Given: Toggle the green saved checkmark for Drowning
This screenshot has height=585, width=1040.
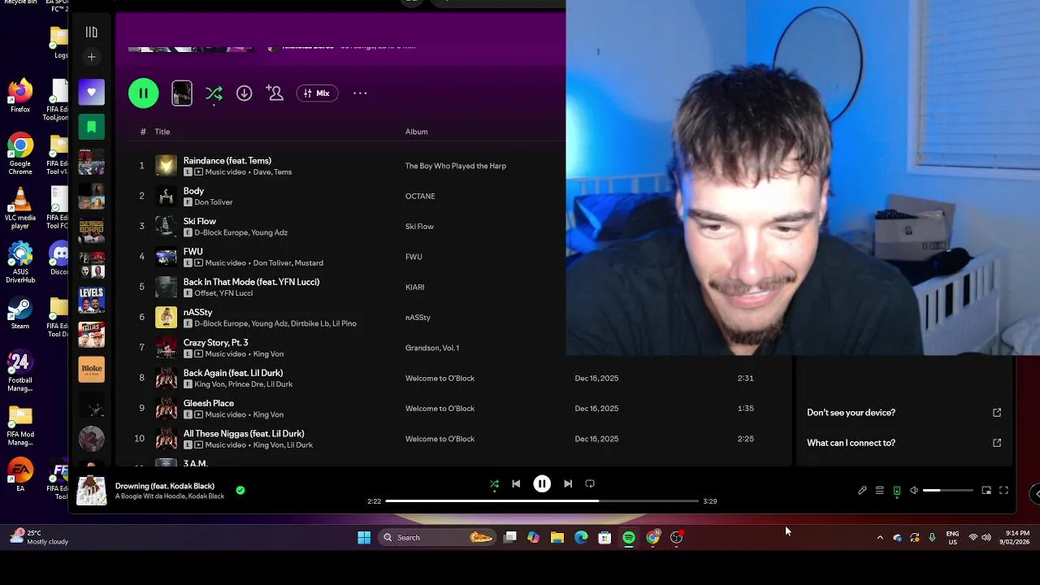Looking at the screenshot, I should tap(240, 490).
